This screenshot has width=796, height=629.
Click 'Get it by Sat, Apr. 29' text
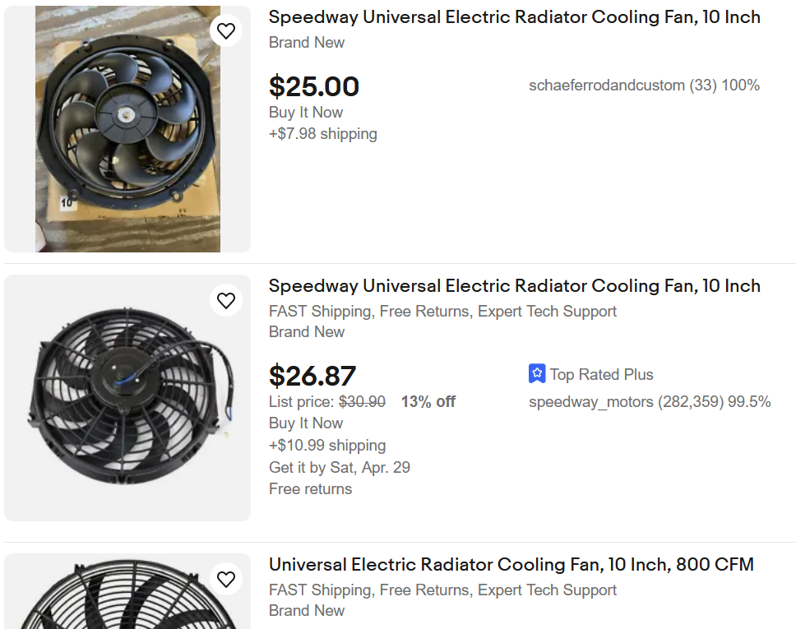(x=340, y=467)
